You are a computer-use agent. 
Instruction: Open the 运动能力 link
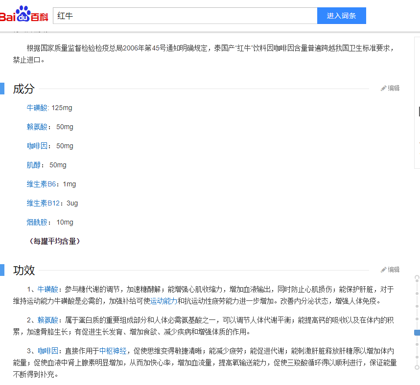[x=163, y=301]
